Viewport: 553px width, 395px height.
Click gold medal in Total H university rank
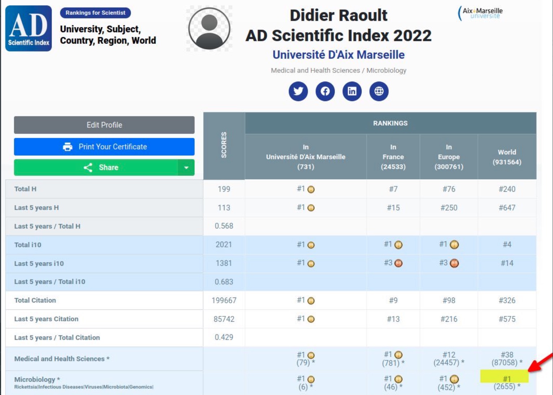click(x=311, y=190)
